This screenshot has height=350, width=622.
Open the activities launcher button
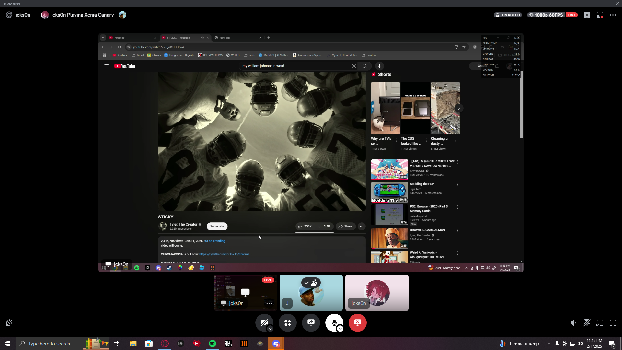pyautogui.click(x=288, y=323)
